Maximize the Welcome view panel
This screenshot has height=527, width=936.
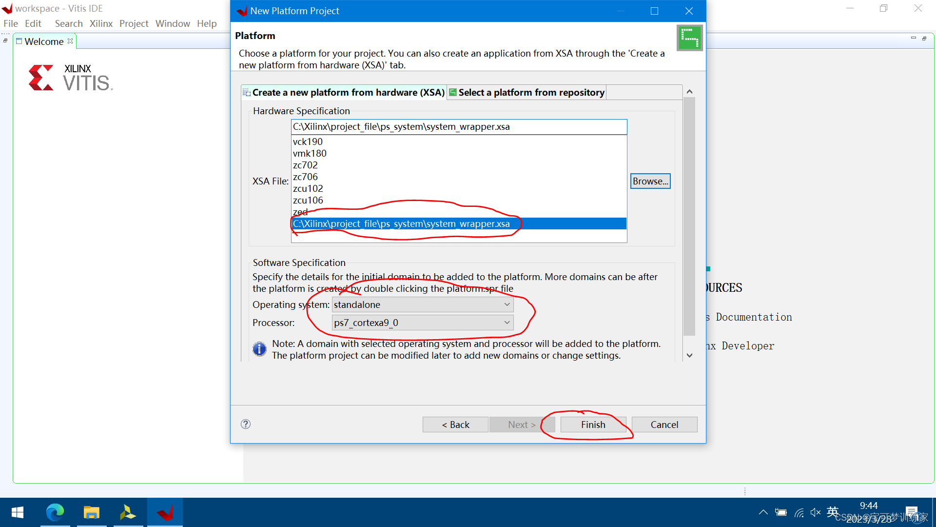click(x=924, y=38)
